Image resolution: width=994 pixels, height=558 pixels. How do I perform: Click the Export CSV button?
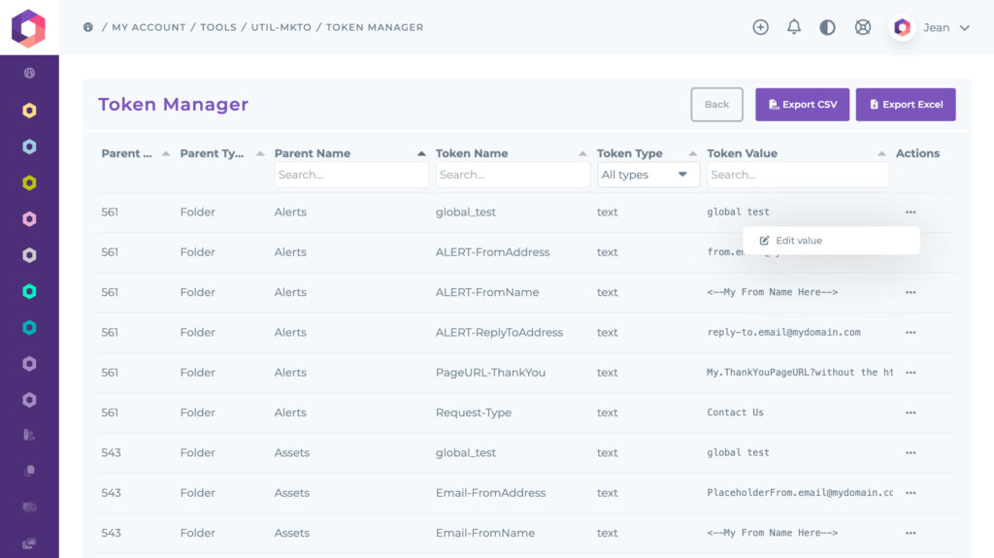(802, 105)
